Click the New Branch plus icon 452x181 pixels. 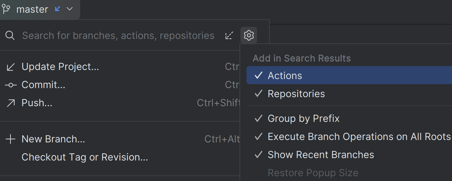coord(11,139)
